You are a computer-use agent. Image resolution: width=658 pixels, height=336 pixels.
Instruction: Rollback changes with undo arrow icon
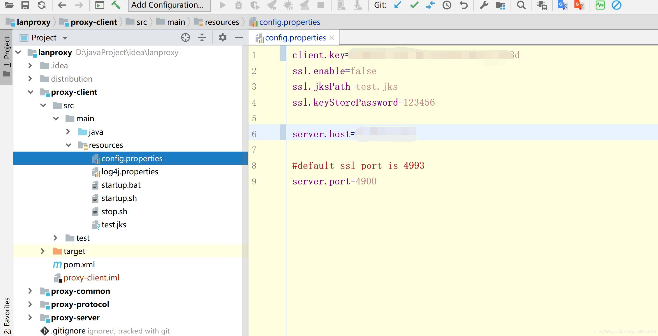pos(464,5)
